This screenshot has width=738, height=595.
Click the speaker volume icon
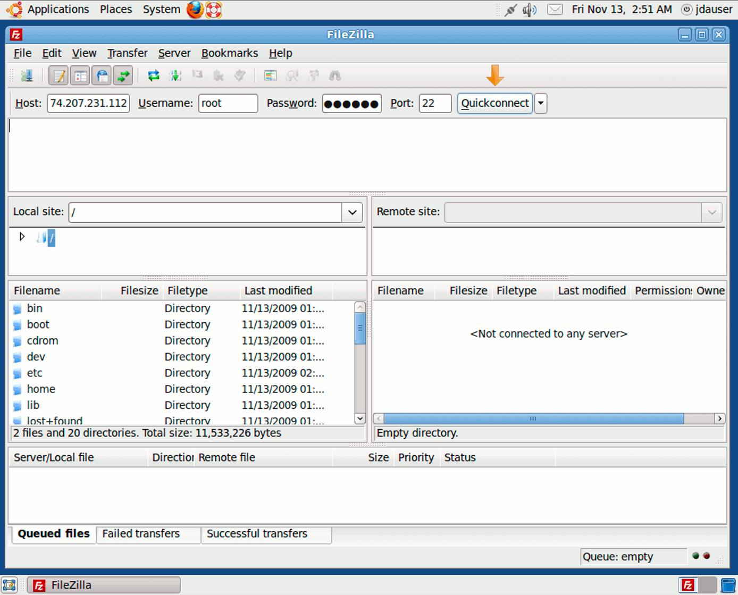click(529, 9)
